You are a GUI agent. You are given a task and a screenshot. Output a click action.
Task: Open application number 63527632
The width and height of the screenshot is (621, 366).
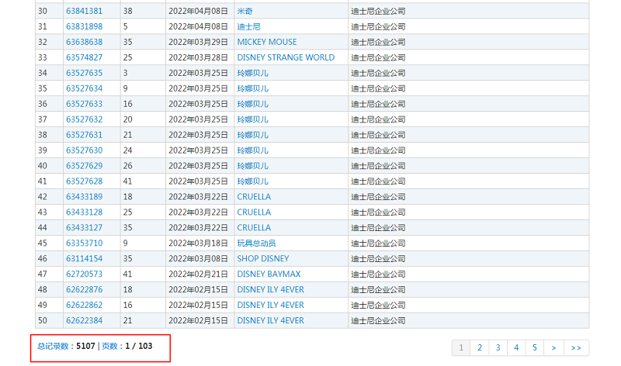(x=84, y=119)
